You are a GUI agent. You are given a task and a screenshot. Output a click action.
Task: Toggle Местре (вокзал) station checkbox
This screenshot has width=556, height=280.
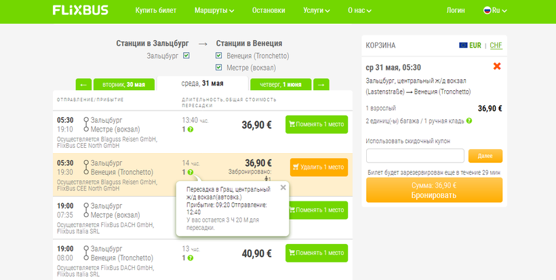click(218, 67)
